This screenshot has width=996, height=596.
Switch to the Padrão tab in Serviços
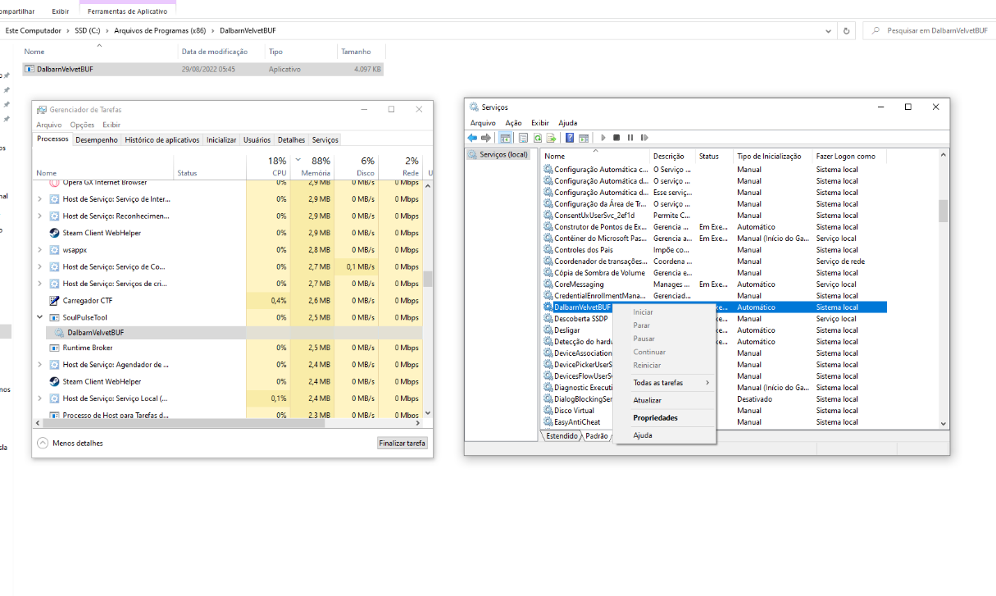pos(597,436)
